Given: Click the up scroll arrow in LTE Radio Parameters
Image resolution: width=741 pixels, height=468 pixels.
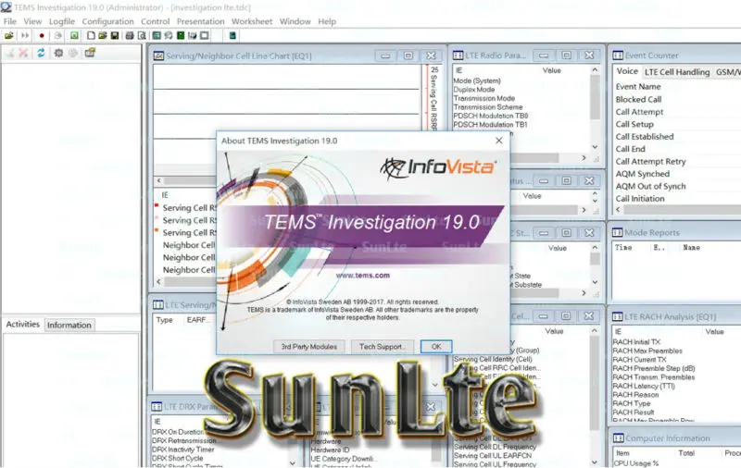Looking at the screenshot, I should click(595, 69).
